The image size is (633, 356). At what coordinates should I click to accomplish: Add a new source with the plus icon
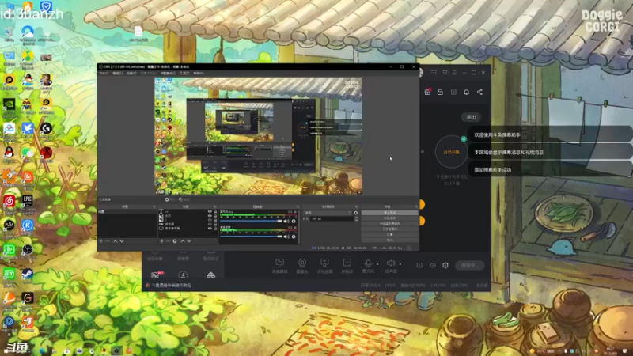[161, 241]
